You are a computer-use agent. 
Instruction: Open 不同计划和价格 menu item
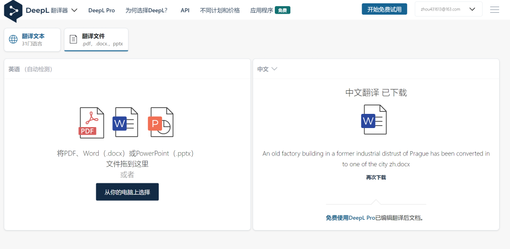pyautogui.click(x=220, y=10)
